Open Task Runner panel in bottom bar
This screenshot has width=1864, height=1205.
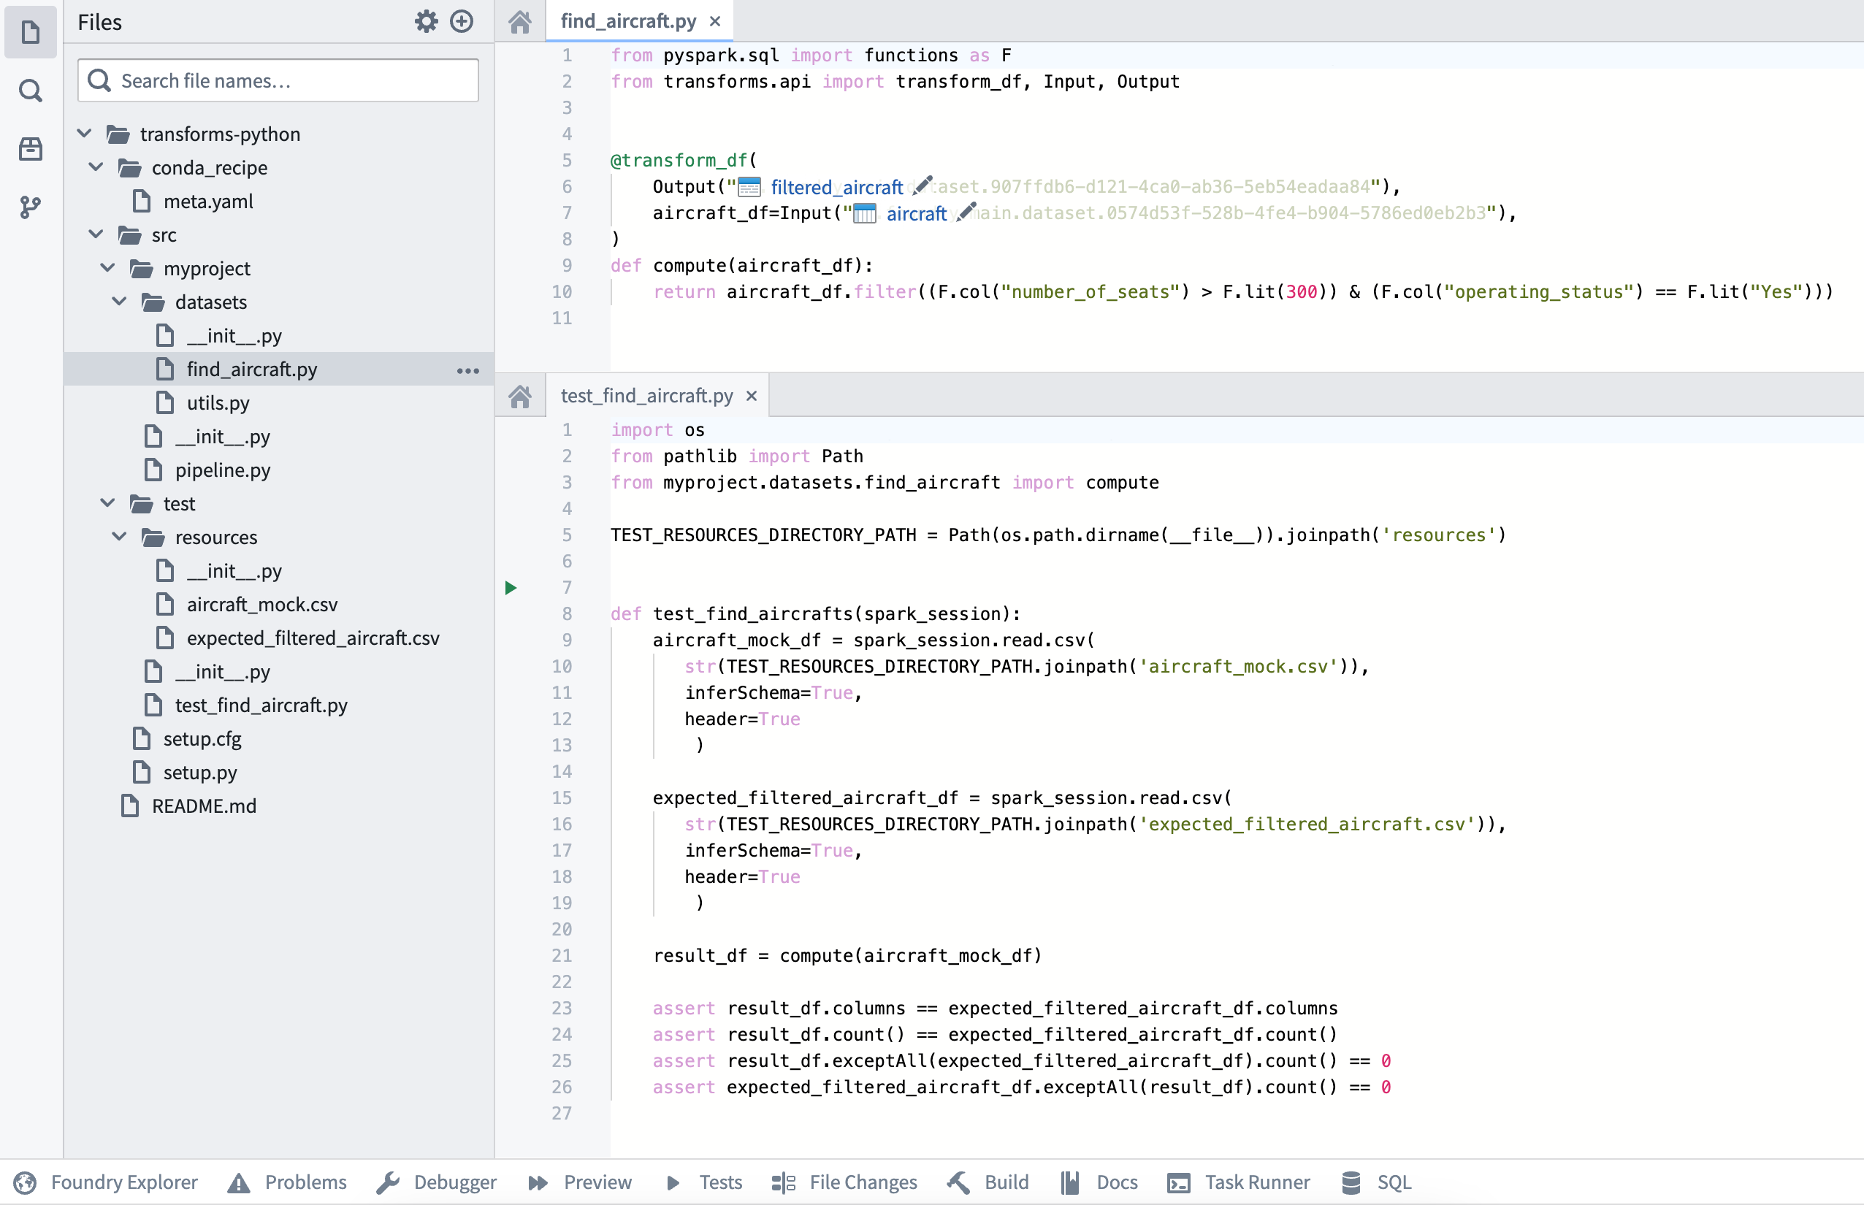(x=1239, y=1182)
